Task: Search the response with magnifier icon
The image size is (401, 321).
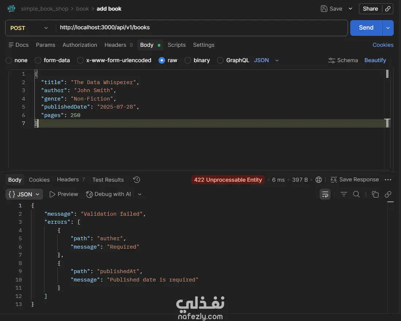Action: (x=356, y=194)
